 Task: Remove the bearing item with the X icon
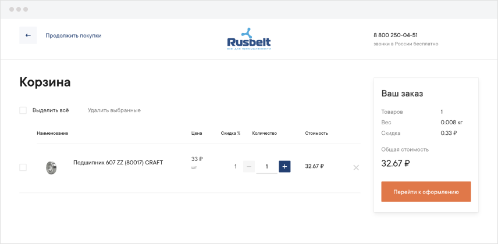click(x=356, y=167)
